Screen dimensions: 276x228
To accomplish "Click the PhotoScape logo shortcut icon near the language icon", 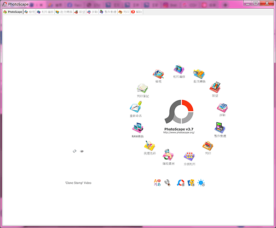I will pyautogui.click(x=181, y=183).
